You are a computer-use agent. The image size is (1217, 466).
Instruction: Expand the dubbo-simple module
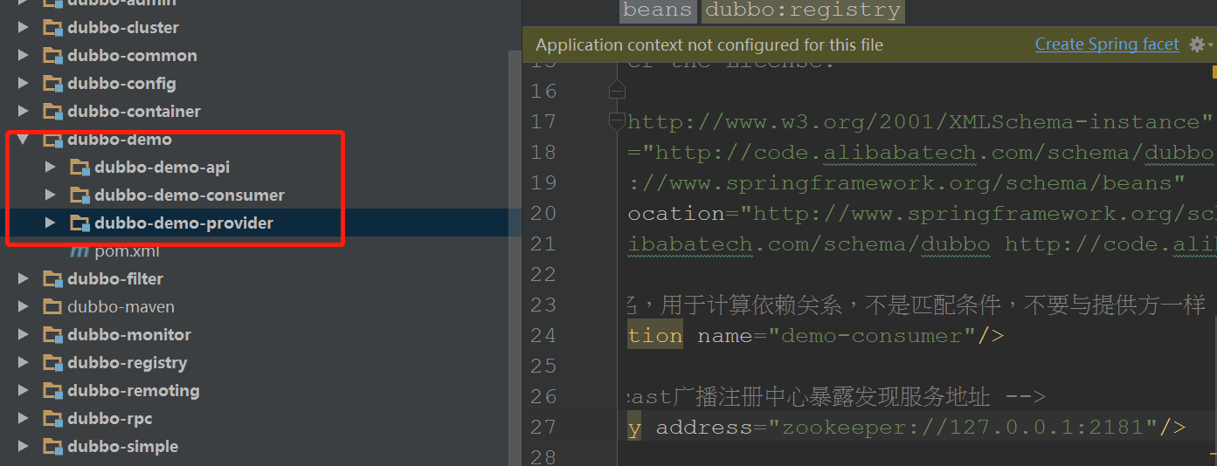coord(24,447)
